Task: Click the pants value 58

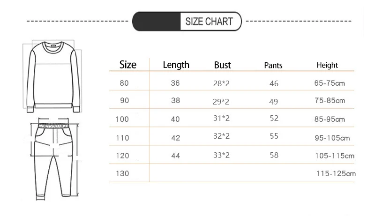Action: tap(274, 155)
